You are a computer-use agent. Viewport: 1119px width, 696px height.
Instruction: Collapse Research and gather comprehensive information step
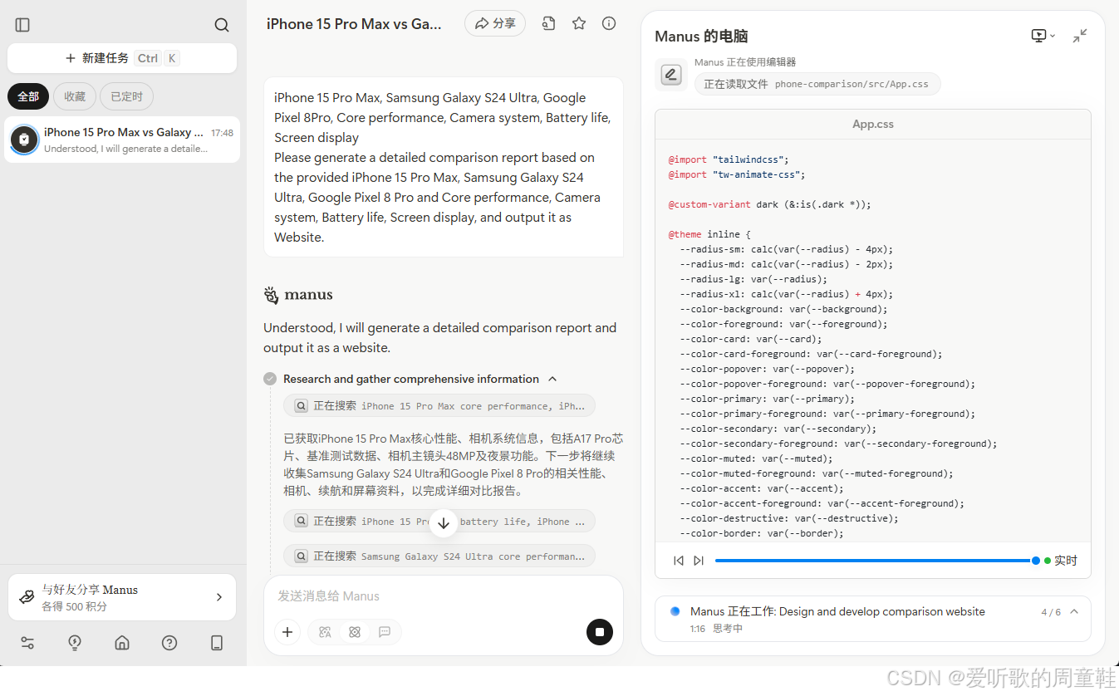point(552,379)
